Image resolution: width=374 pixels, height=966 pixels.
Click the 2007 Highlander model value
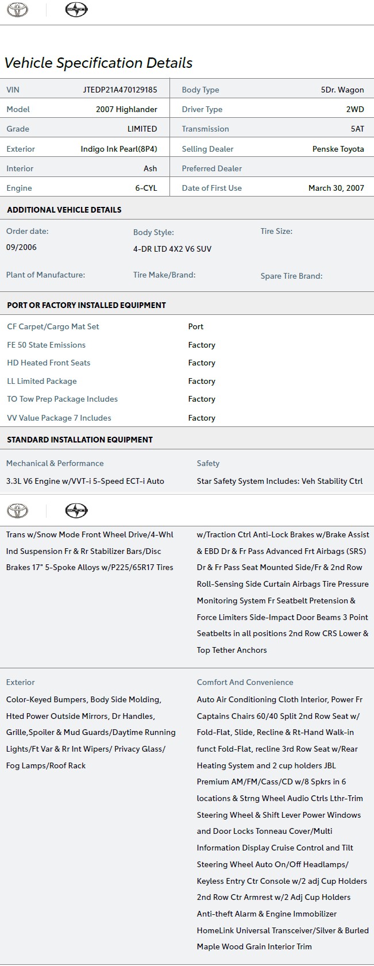[x=126, y=109]
